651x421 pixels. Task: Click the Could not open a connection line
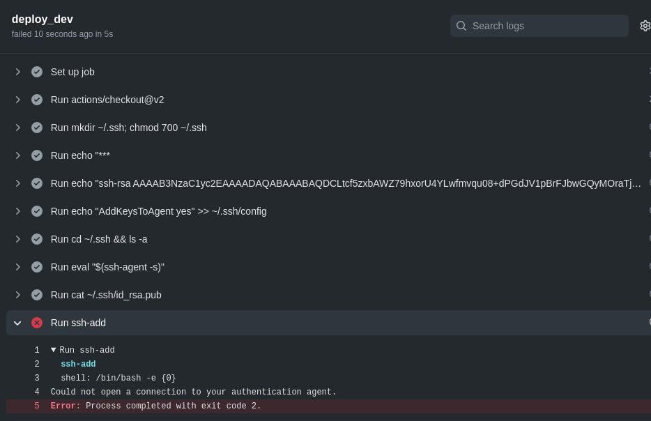[193, 392]
